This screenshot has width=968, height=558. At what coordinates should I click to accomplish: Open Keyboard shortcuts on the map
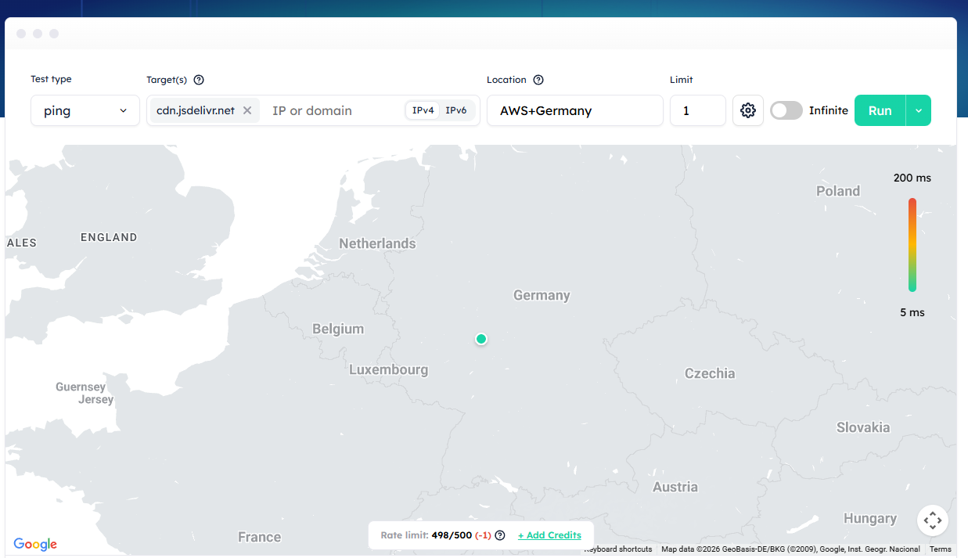(618, 549)
